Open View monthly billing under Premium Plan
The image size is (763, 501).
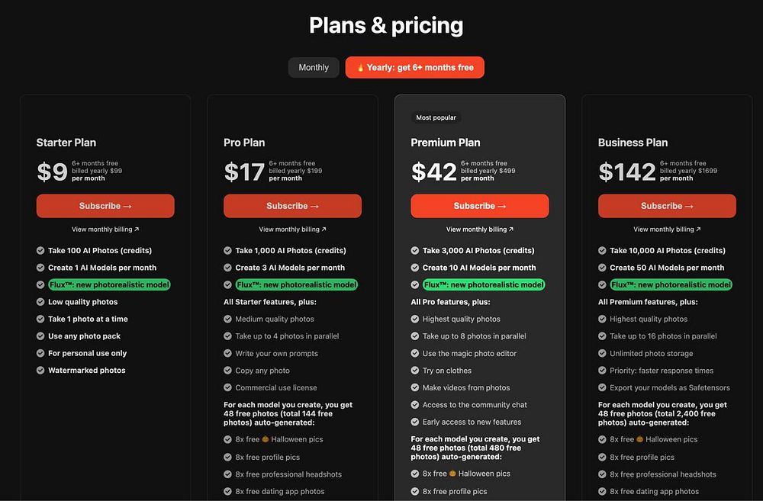(x=480, y=229)
